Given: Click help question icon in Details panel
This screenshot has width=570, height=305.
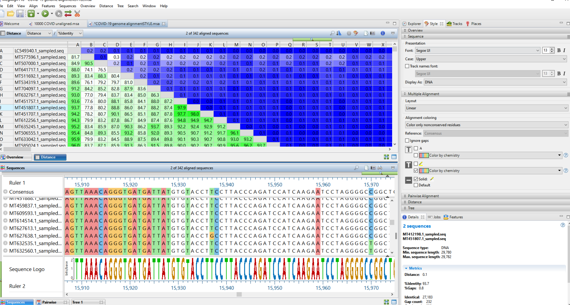Looking at the screenshot, I should click(x=563, y=225).
